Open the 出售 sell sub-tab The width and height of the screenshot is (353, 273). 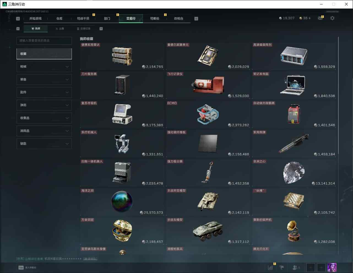(60, 29)
